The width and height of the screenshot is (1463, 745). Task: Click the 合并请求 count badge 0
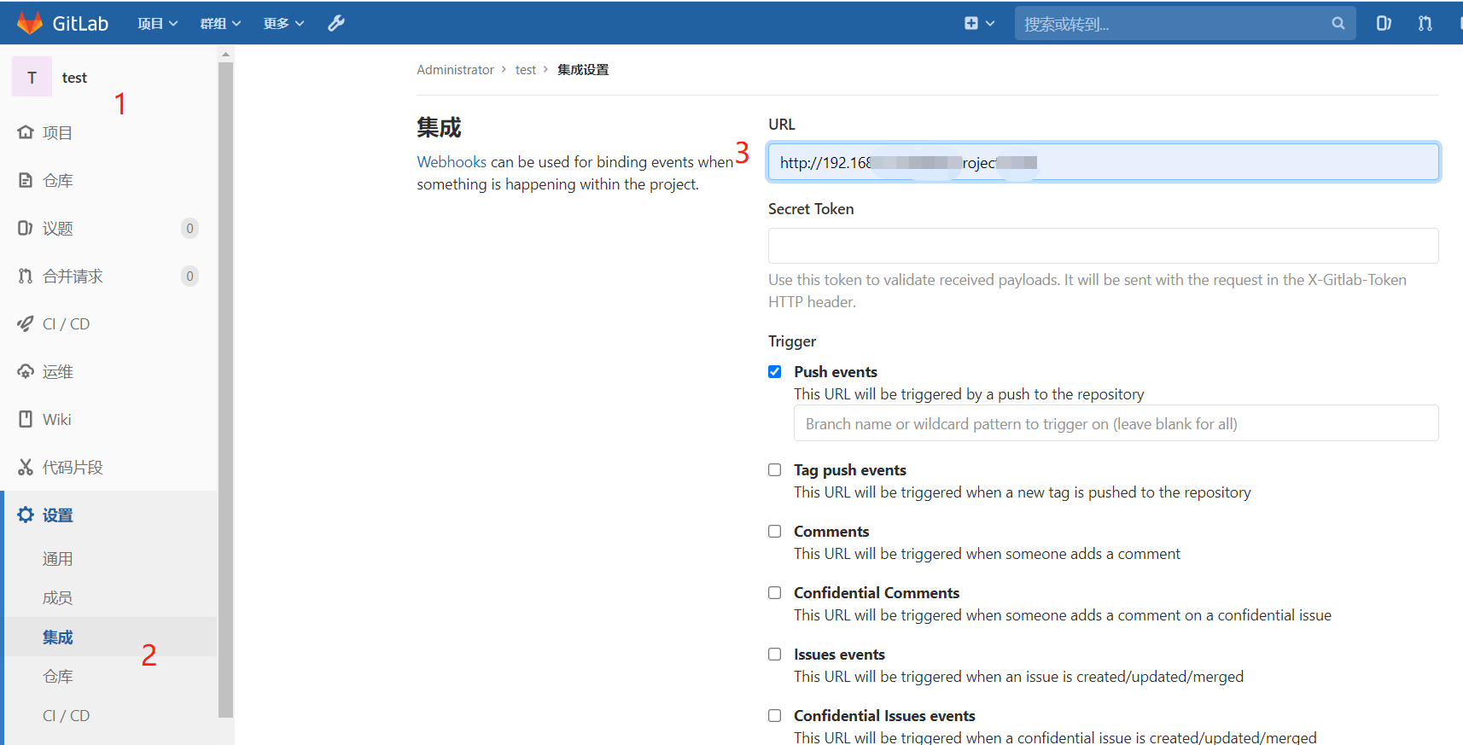click(189, 276)
